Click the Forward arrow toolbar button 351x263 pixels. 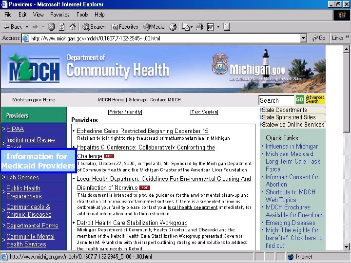click(35, 27)
